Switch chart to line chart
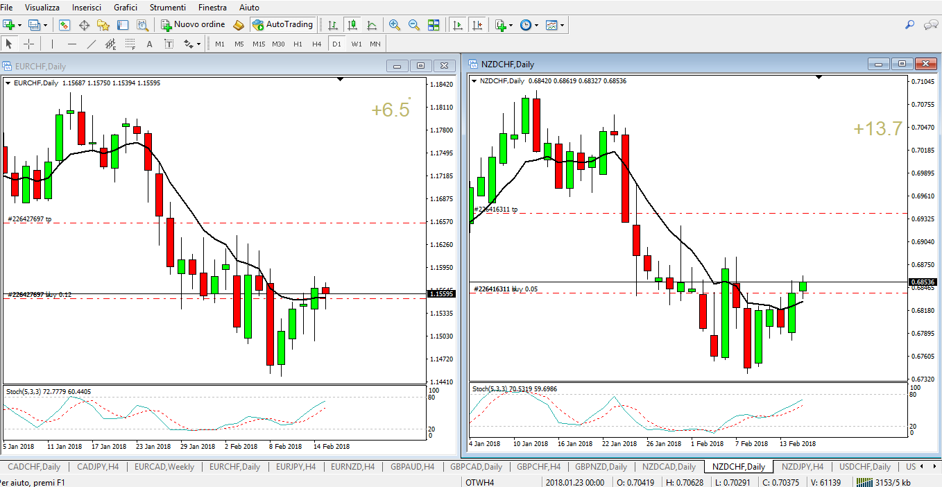This screenshot has height=487, width=942. [372, 25]
